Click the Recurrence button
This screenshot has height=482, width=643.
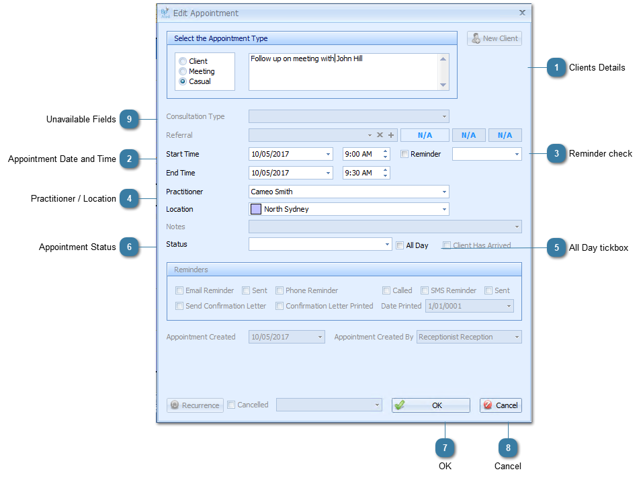point(196,405)
